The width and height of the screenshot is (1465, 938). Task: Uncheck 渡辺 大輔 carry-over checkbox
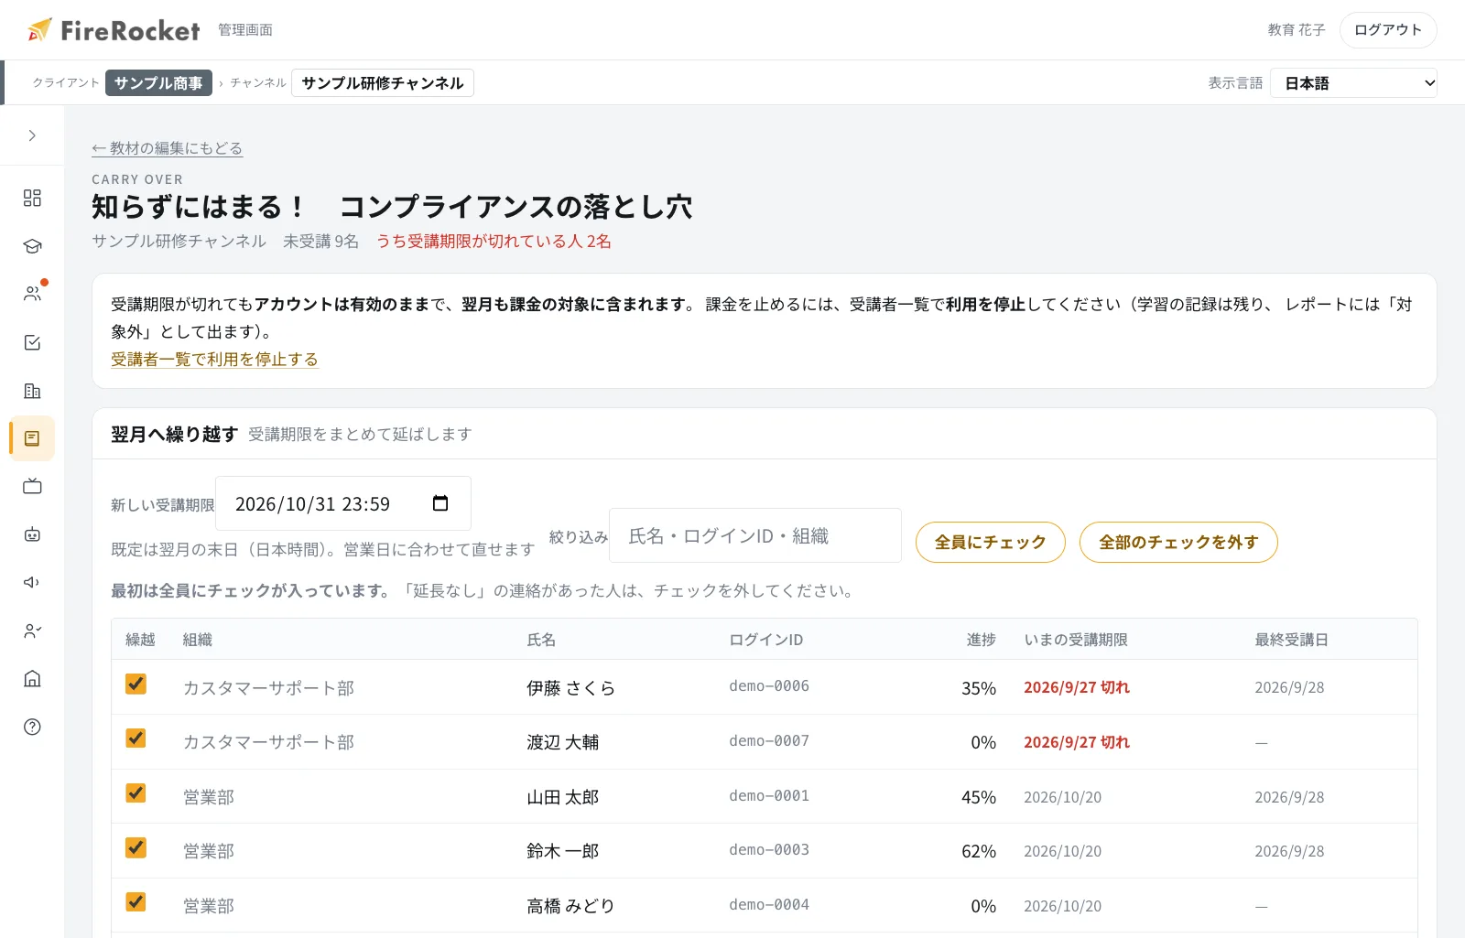136,738
